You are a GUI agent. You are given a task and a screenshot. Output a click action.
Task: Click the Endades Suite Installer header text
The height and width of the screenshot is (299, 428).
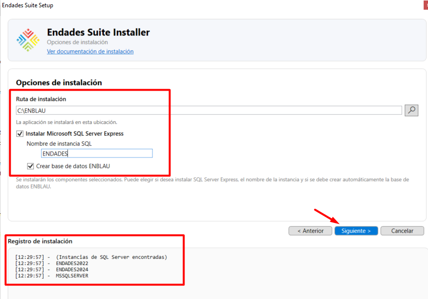98,32
